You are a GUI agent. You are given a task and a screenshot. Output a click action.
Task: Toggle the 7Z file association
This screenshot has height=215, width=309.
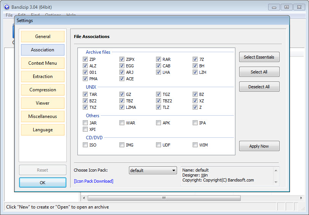pyautogui.click(x=195, y=59)
